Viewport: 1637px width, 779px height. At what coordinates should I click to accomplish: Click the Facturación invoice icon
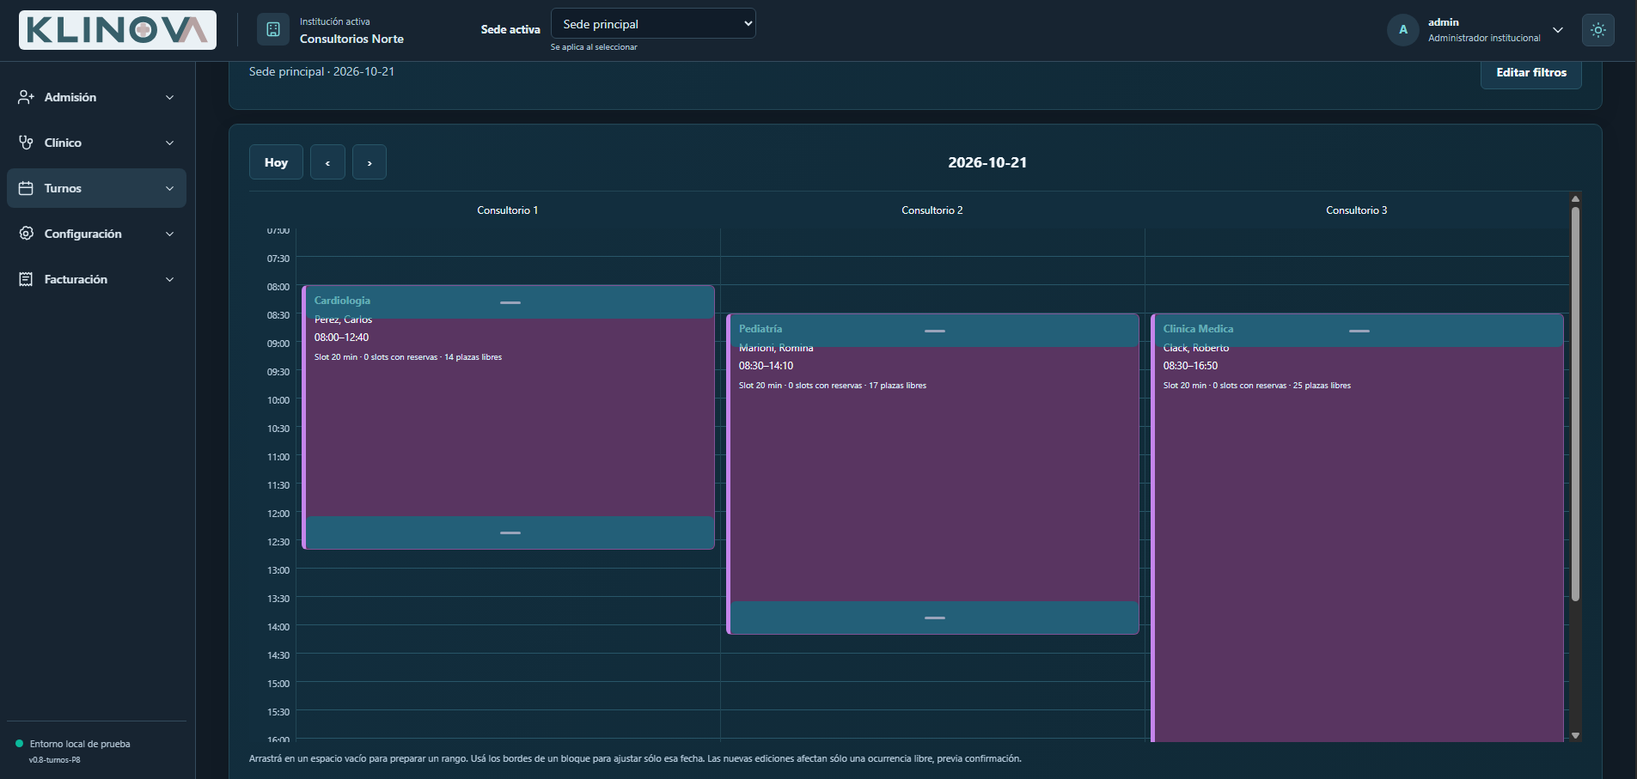coord(26,279)
